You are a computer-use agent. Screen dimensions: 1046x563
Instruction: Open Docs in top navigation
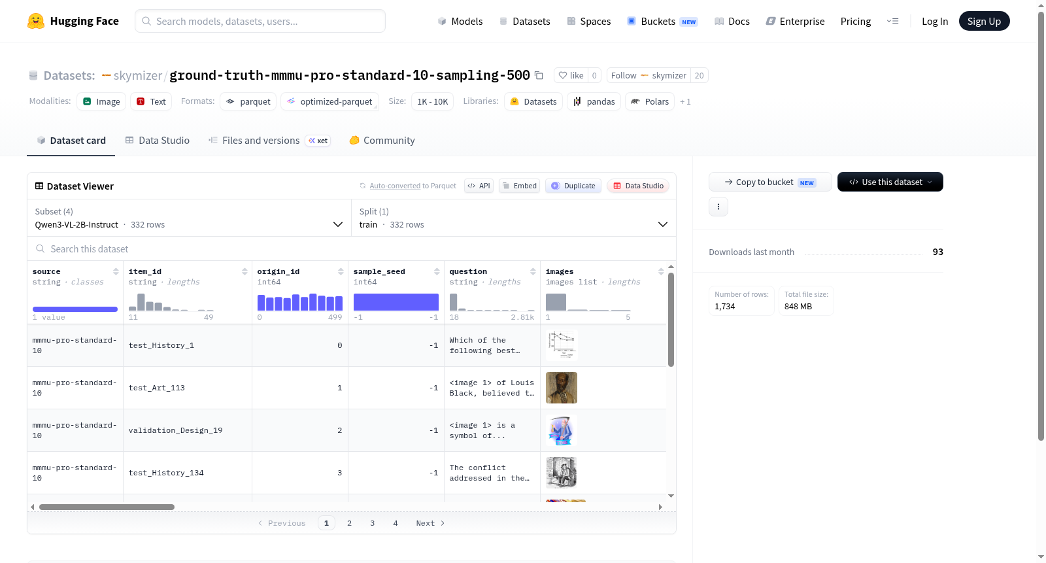732,21
